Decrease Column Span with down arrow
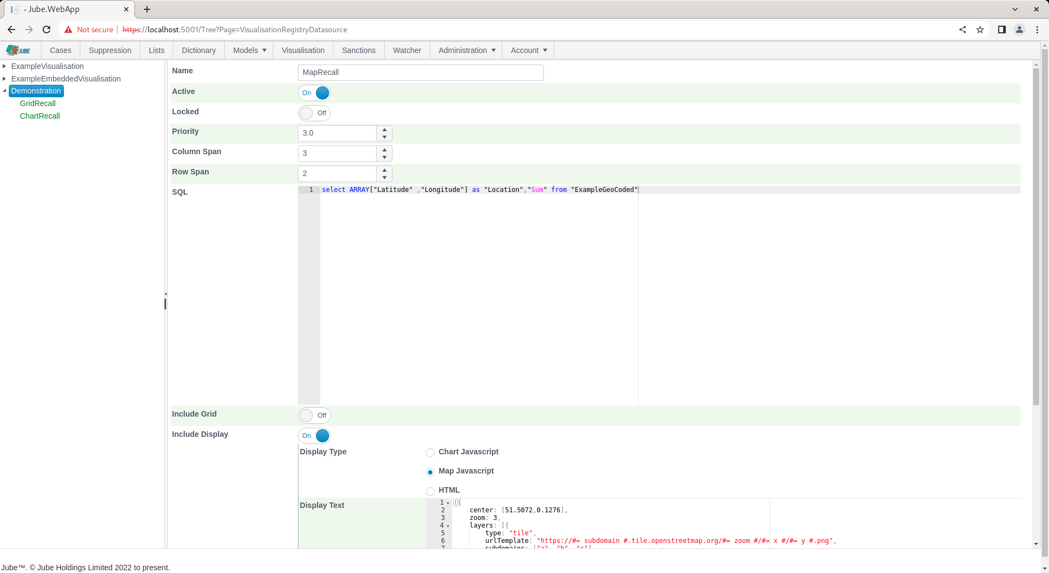 [384, 157]
